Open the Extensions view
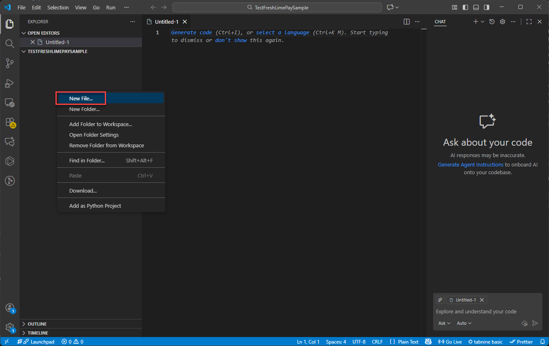Image resolution: width=549 pixels, height=346 pixels. pos(9,122)
